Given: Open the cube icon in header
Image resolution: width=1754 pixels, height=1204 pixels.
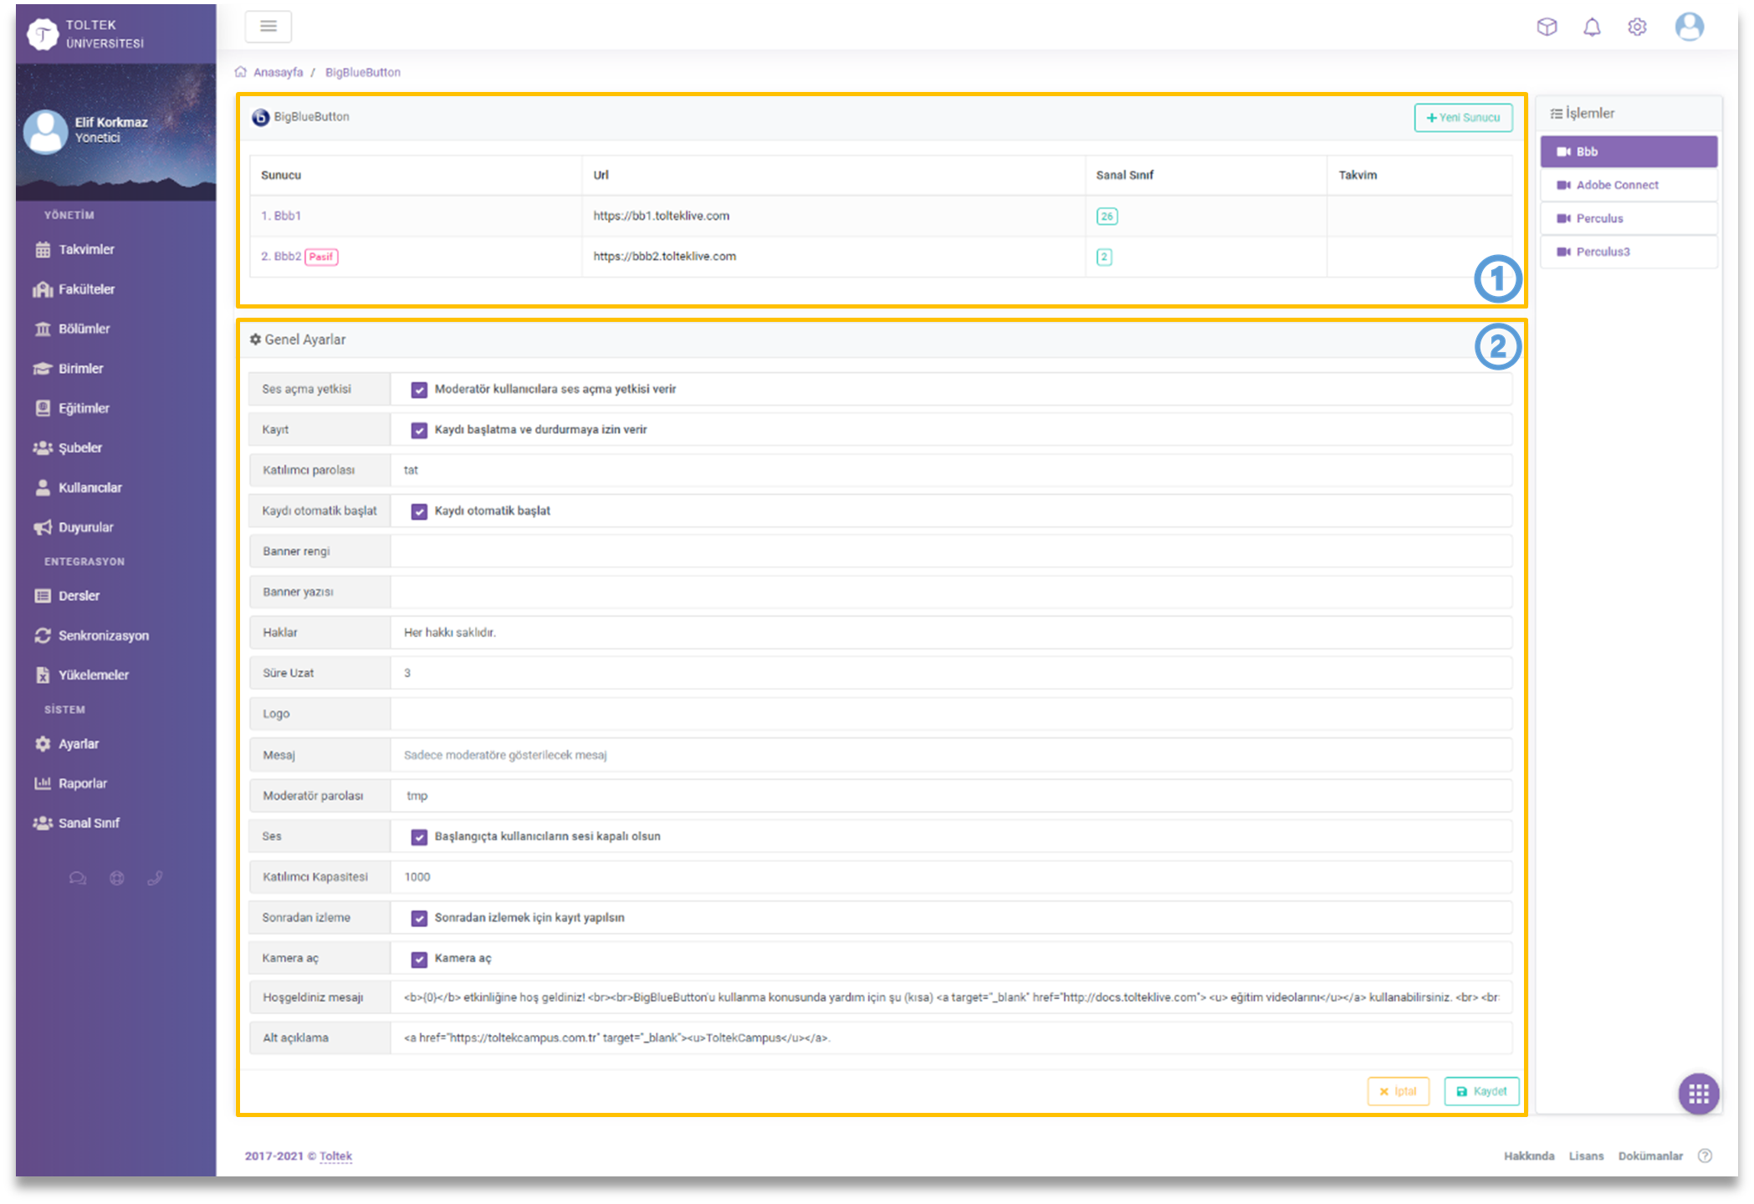Looking at the screenshot, I should pos(1547,28).
